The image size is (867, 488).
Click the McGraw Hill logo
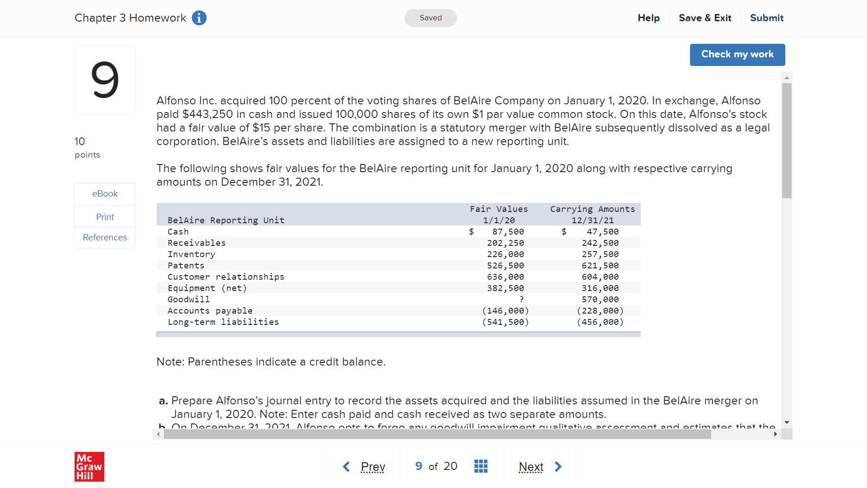pos(89,466)
